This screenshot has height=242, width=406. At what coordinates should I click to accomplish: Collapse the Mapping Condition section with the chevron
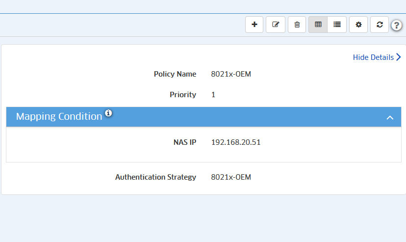(390, 117)
